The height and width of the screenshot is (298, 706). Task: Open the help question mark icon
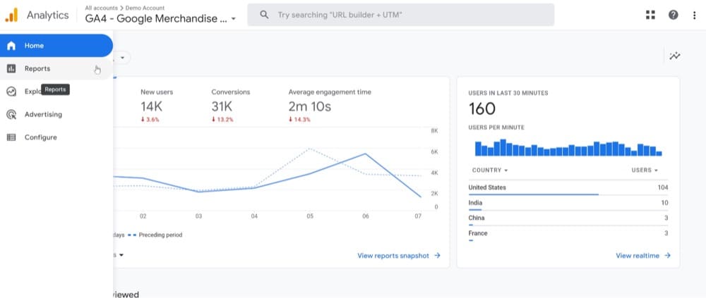point(673,15)
